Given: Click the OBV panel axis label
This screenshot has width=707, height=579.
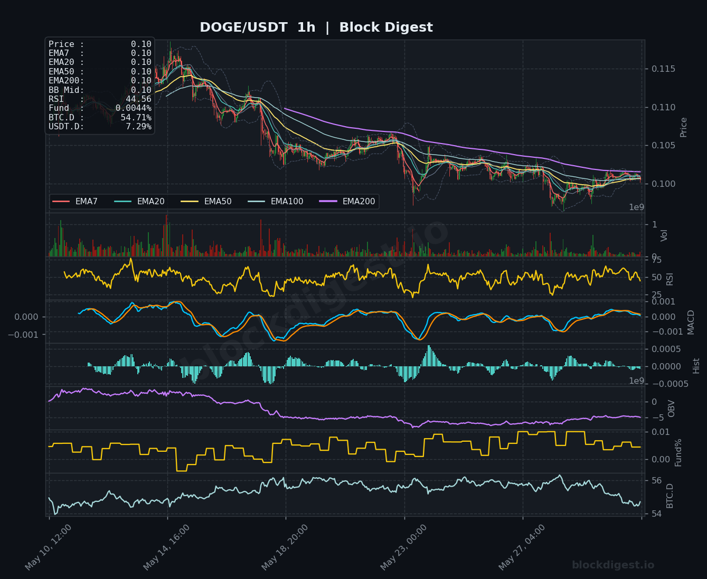Looking at the screenshot, I should 672,409.
